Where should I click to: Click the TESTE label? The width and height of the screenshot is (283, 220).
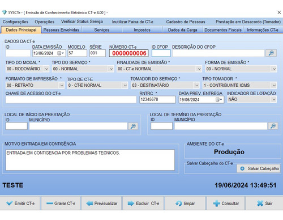click(13, 185)
